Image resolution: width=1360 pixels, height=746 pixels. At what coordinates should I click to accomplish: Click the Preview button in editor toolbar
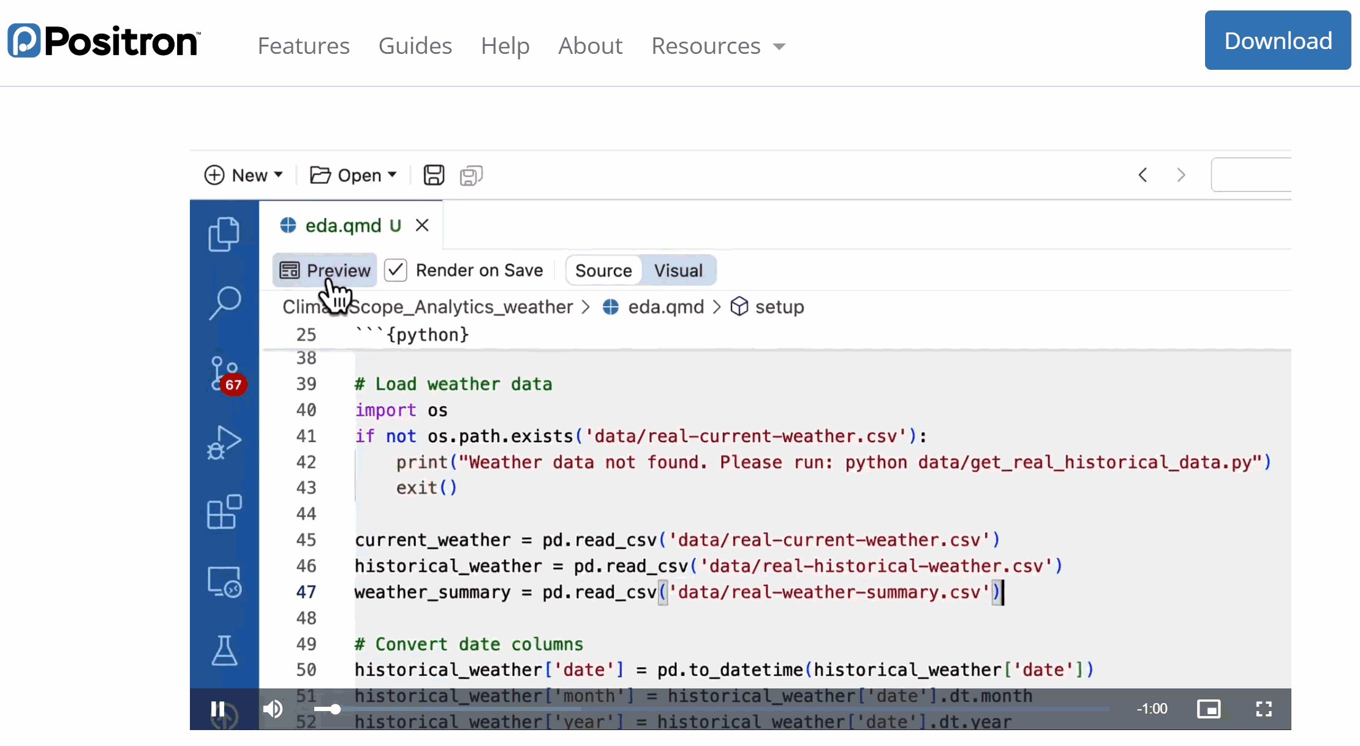click(x=325, y=270)
